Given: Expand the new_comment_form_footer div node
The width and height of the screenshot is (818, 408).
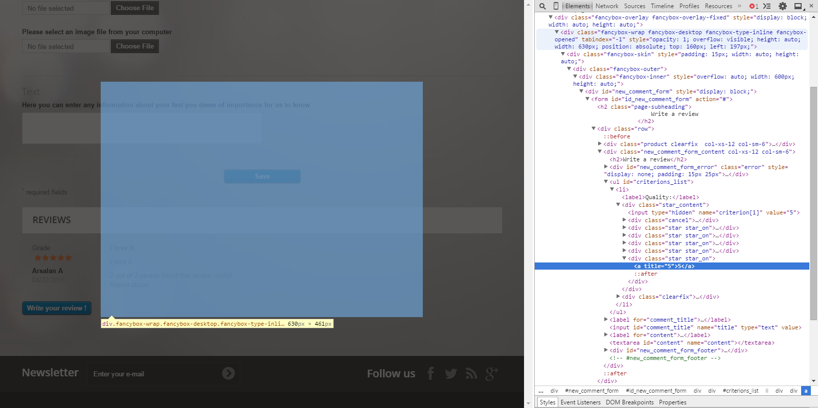Looking at the screenshot, I should click(606, 350).
